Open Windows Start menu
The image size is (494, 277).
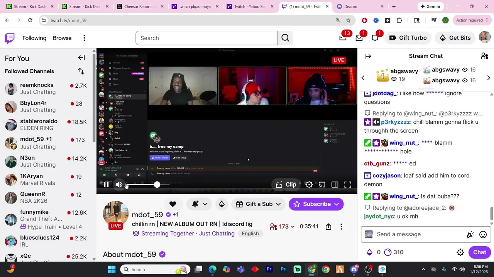click(112, 269)
